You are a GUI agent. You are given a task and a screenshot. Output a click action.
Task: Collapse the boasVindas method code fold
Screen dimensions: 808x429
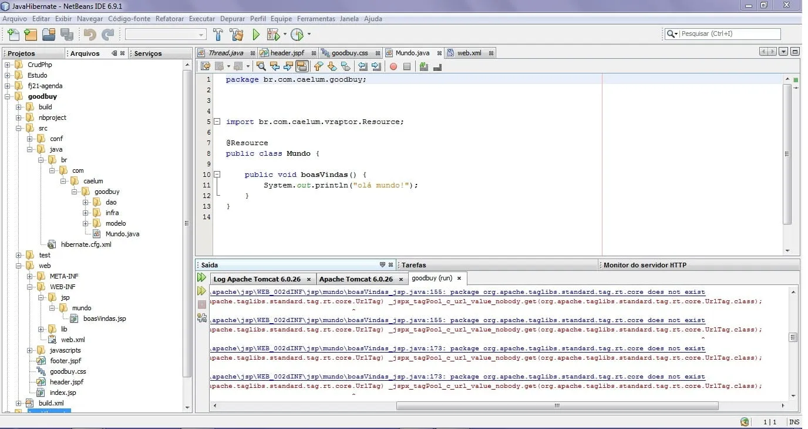pos(217,175)
